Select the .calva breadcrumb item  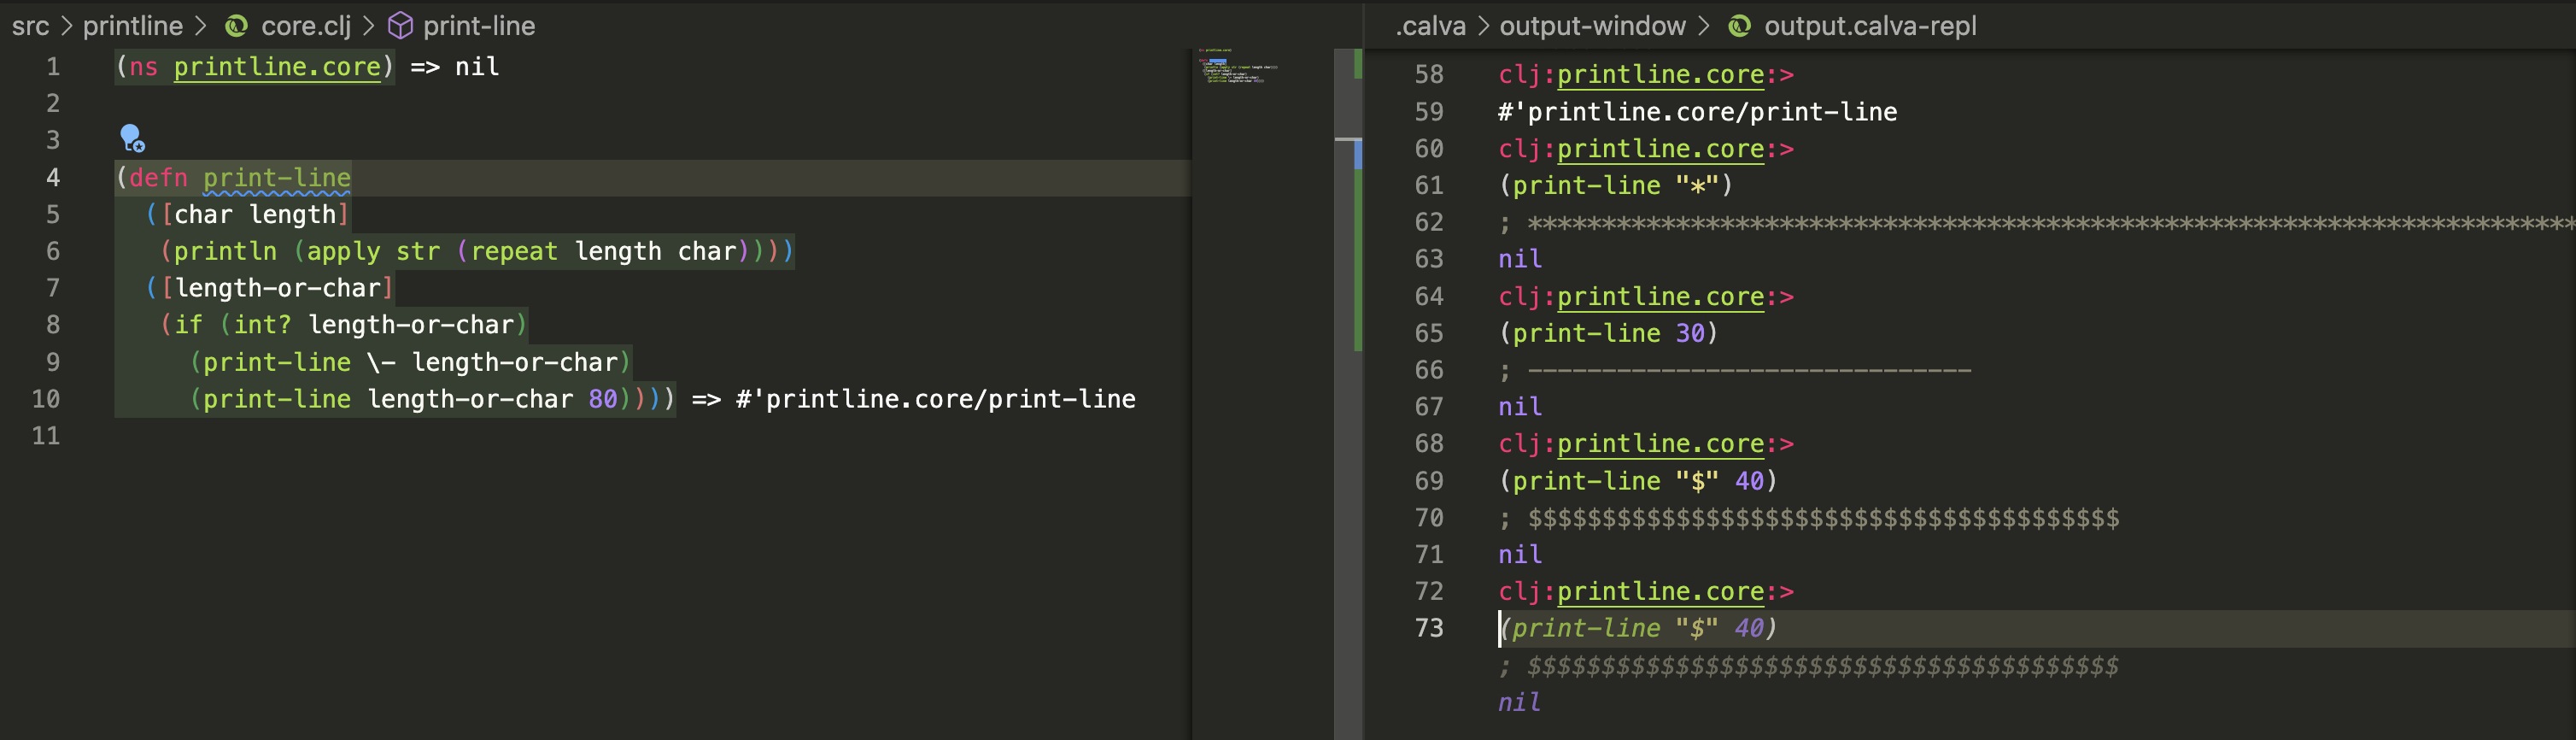(1430, 26)
